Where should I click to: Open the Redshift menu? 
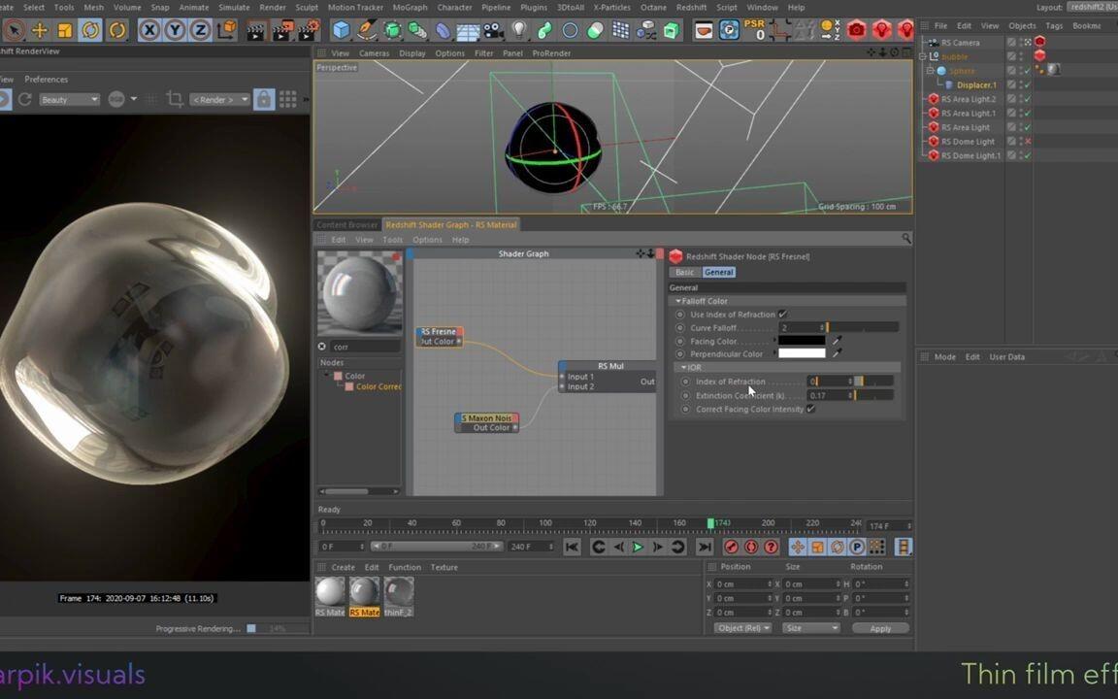692,7
